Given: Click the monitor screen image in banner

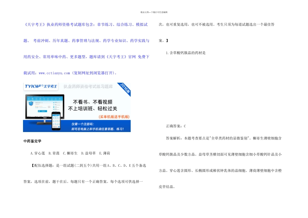Looking at the screenshot, I should click(45, 106).
